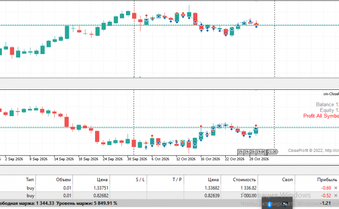Click the 28 Oct 2026 date label
The width and height of the screenshot is (339, 209).
click(x=259, y=159)
